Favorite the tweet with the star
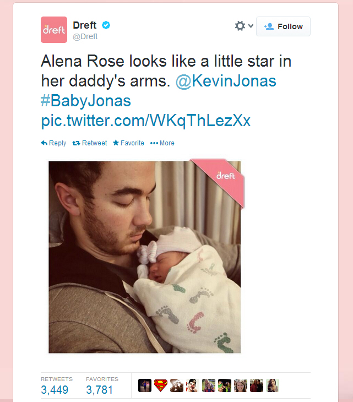 coord(128,143)
